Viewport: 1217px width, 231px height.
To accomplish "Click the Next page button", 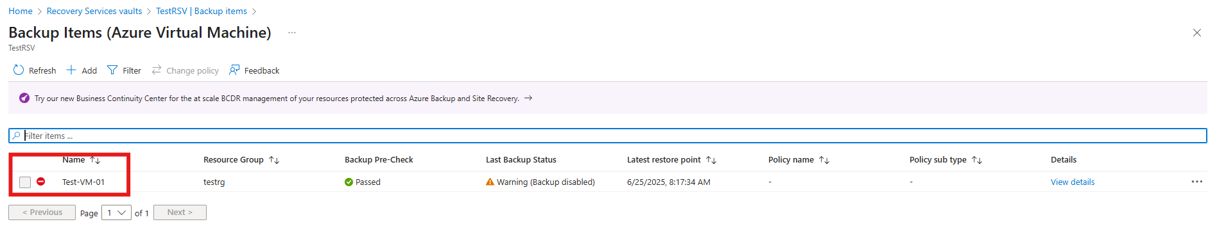I will pyautogui.click(x=180, y=212).
